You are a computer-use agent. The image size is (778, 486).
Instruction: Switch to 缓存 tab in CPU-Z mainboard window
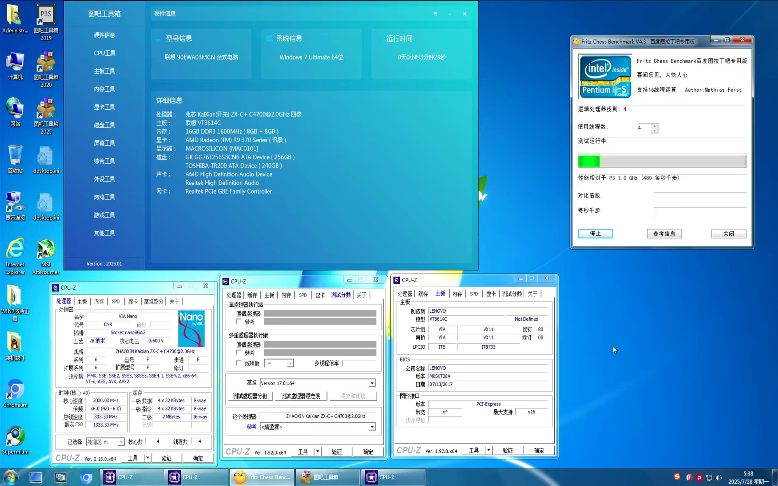(x=423, y=294)
